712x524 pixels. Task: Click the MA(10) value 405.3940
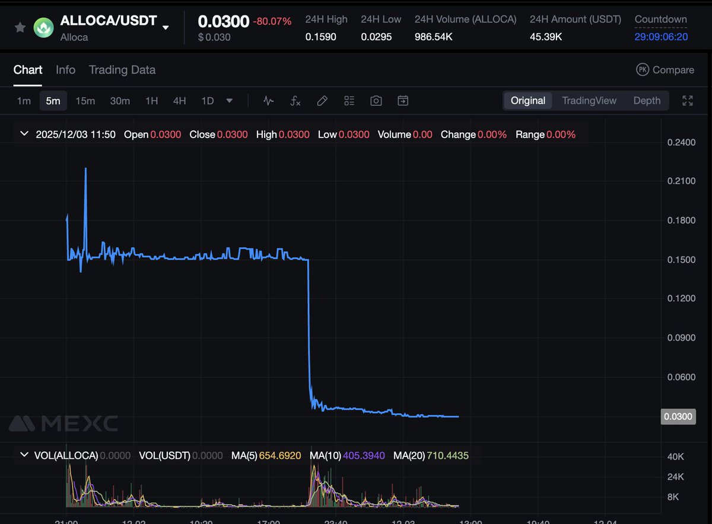[x=363, y=455]
